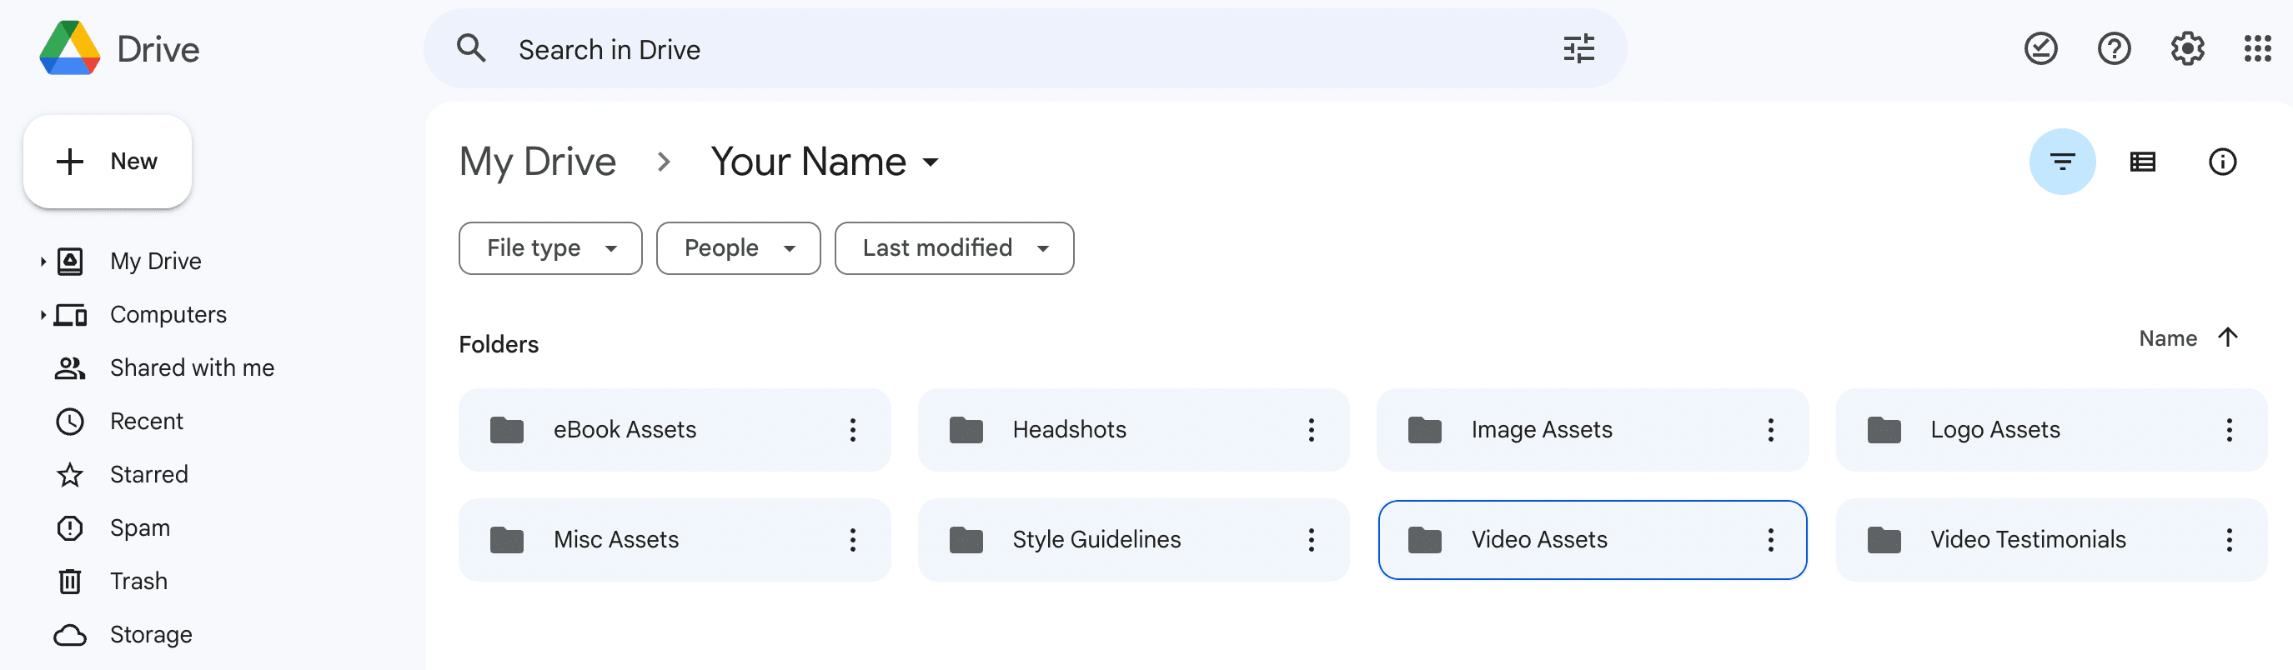The height and width of the screenshot is (670, 2293).
Task: Open advanced search options icon
Action: click(x=1578, y=49)
